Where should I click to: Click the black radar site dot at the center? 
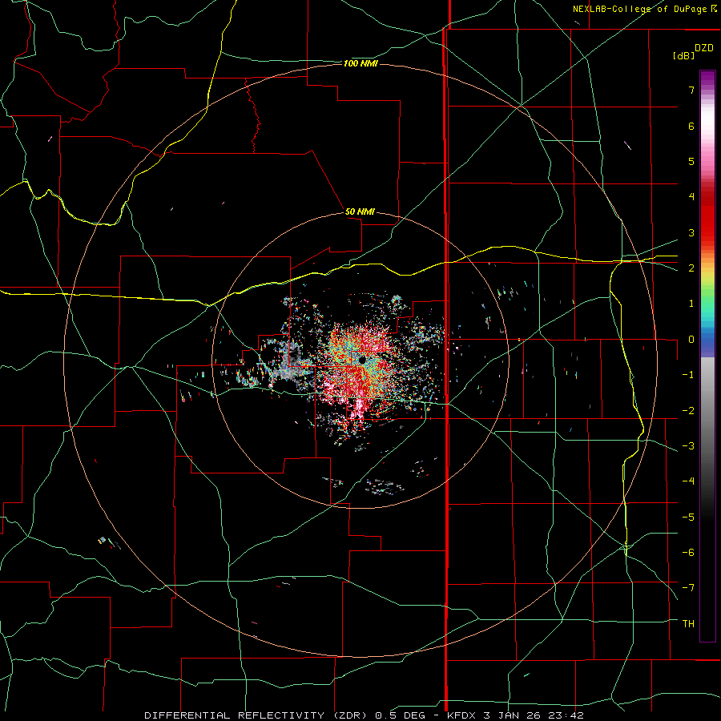pos(362,360)
